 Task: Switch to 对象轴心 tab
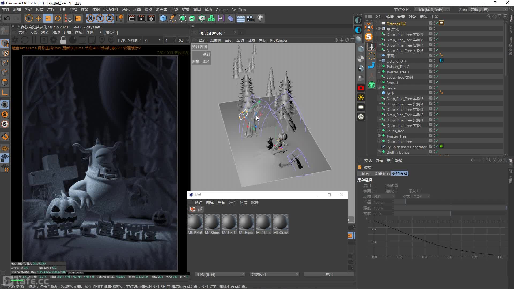[x=382, y=174]
